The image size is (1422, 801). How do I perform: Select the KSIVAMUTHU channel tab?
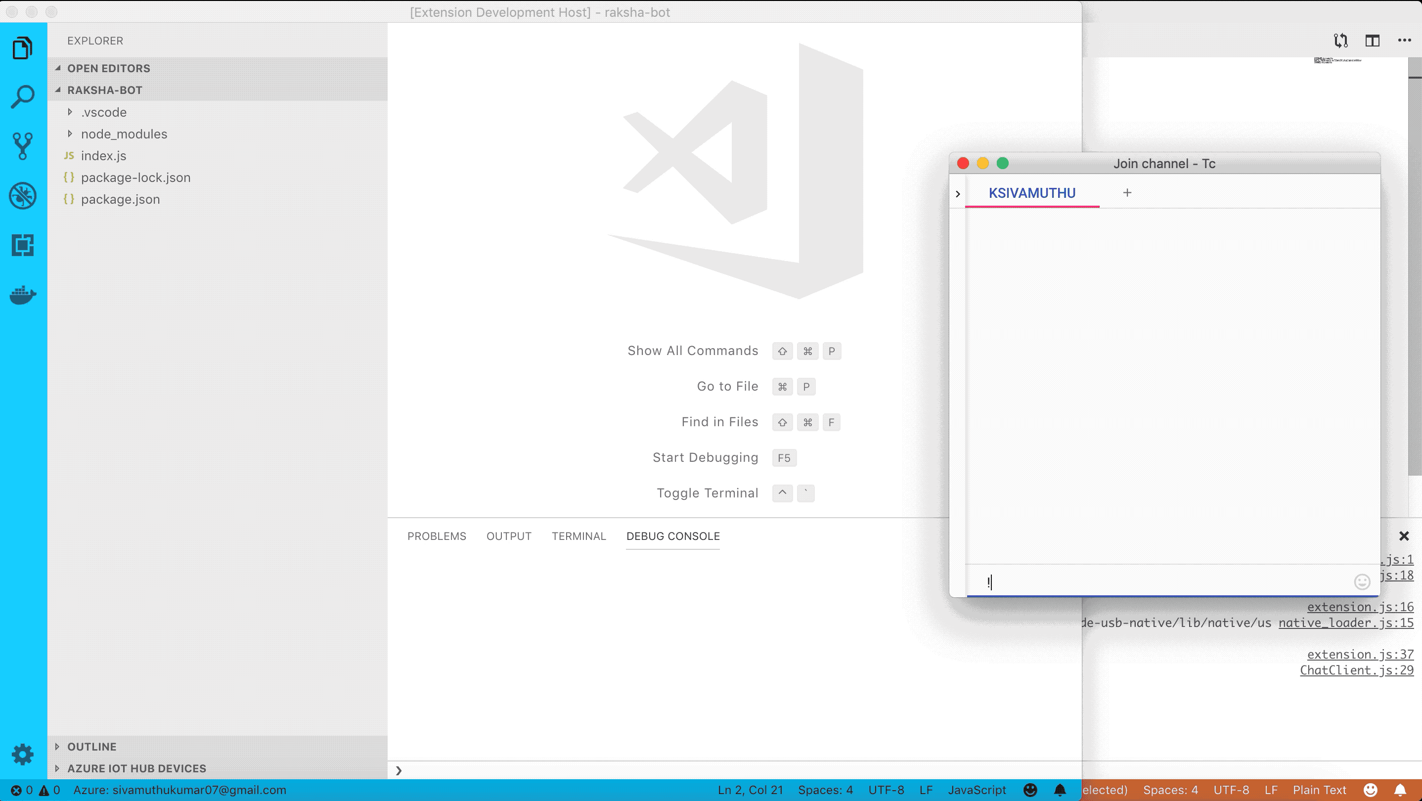(1032, 193)
